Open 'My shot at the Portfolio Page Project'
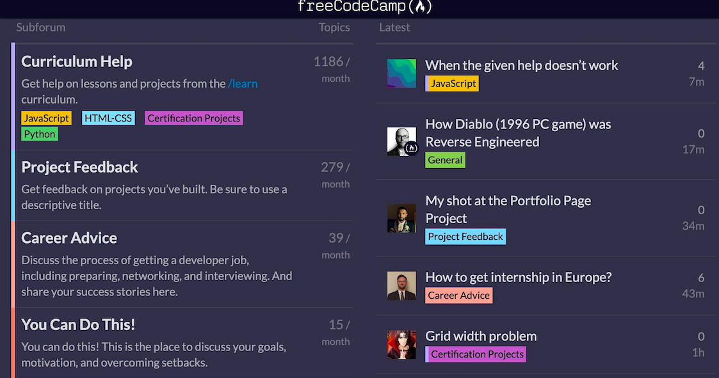This screenshot has height=378, width=719. (508, 209)
